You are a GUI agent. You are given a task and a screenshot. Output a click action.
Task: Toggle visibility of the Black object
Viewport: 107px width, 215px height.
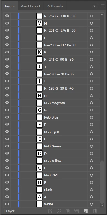click(x=7, y=190)
